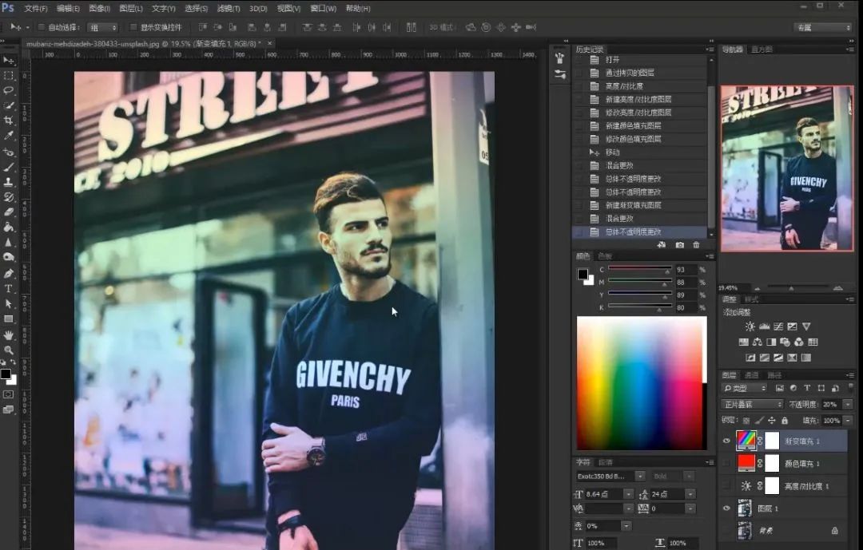Select the Lasso tool
863x550 pixels.
(9, 90)
